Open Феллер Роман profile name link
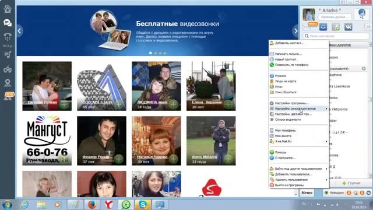The height and width of the screenshot is (210, 373). [x=96, y=157]
